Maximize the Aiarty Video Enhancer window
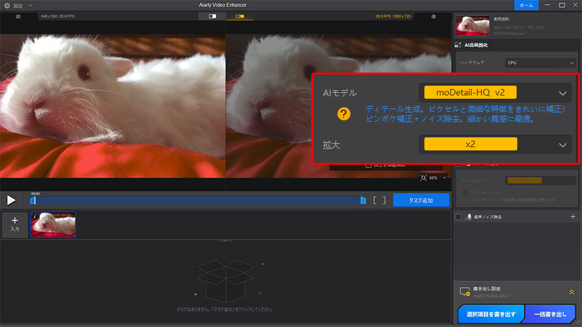 click(562, 5)
